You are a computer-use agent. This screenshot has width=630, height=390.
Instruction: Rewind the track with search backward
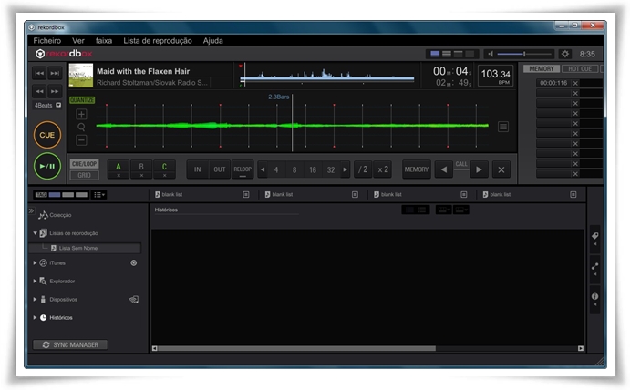point(40,91)
